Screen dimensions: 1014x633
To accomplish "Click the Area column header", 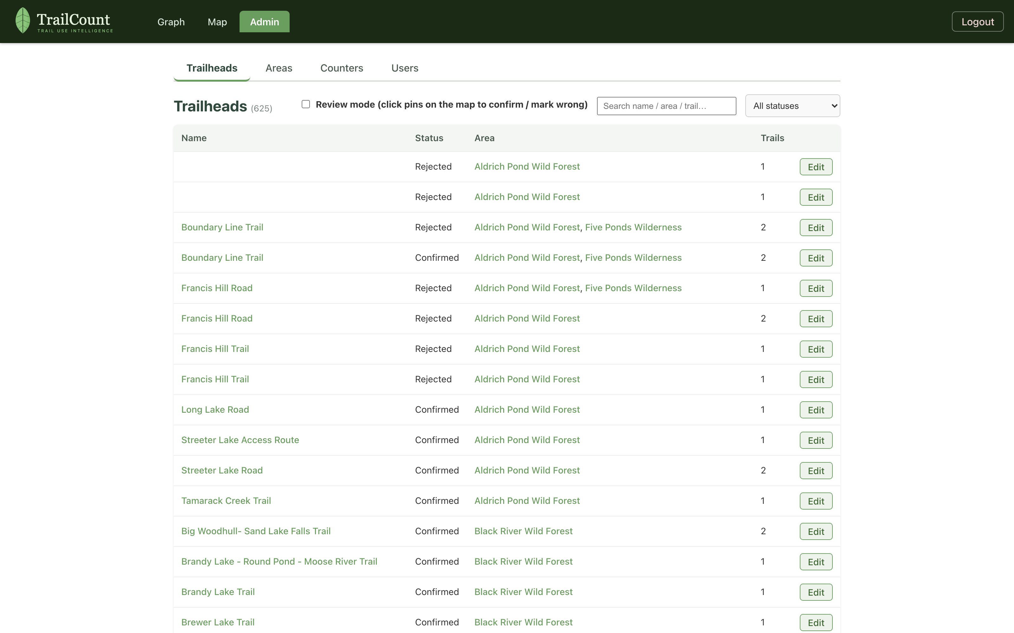I will pyautogui.click(x=485, y=138).
